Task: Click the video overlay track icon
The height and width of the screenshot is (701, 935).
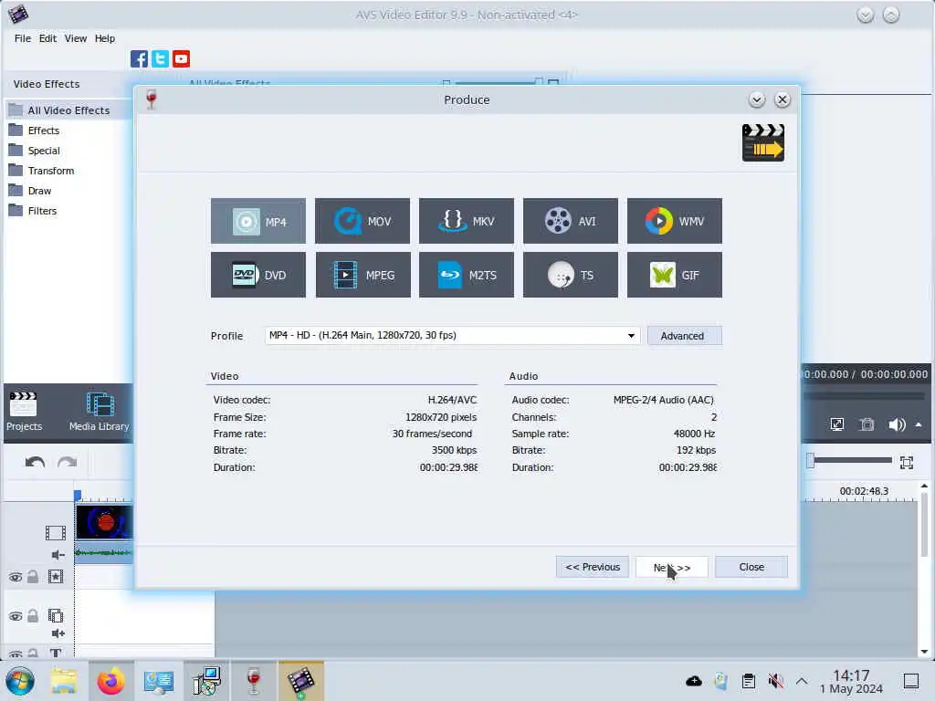Action: pos(56,615)
